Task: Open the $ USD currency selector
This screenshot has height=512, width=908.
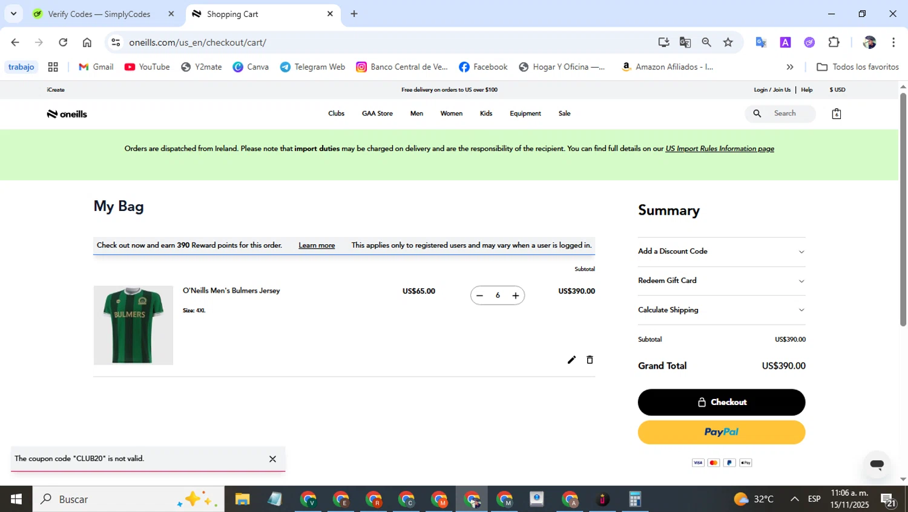Action: 837,89
